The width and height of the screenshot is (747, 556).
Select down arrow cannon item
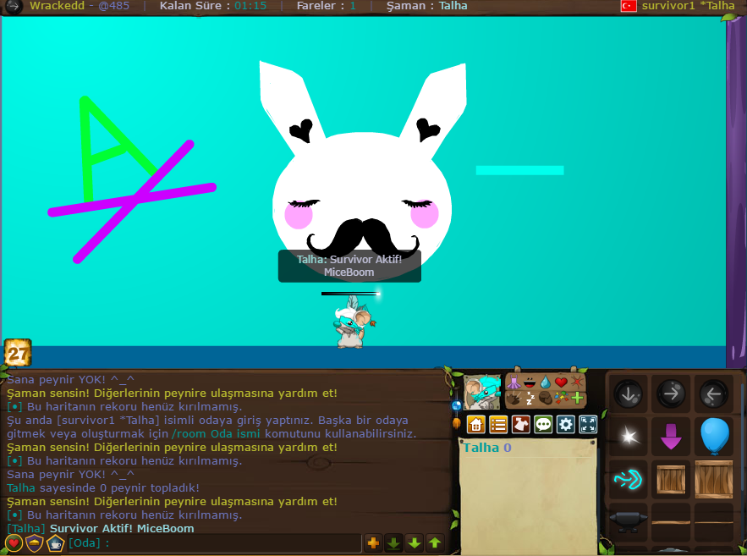(628, 394)
